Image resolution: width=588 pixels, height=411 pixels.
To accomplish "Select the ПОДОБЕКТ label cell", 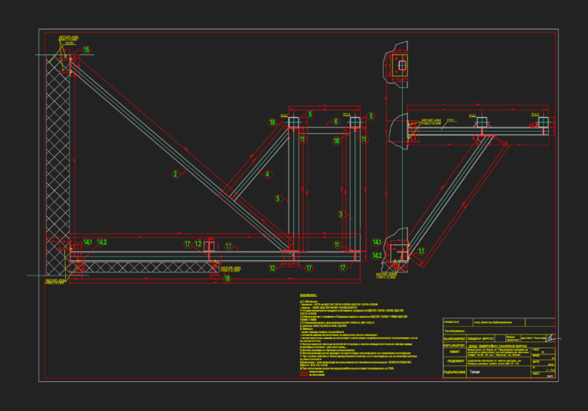I will 455,360.
